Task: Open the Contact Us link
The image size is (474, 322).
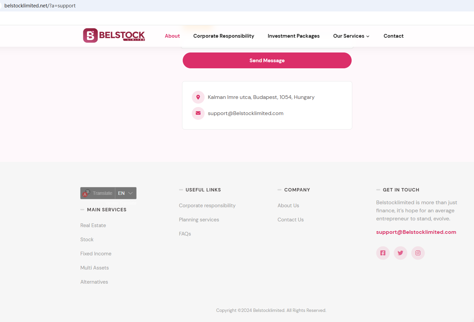Action: pos(291,220)
